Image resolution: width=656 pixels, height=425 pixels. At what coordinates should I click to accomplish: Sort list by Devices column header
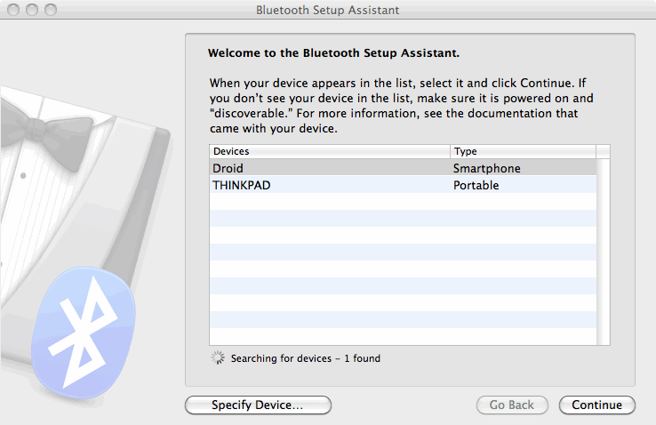(x=329, y=151)
